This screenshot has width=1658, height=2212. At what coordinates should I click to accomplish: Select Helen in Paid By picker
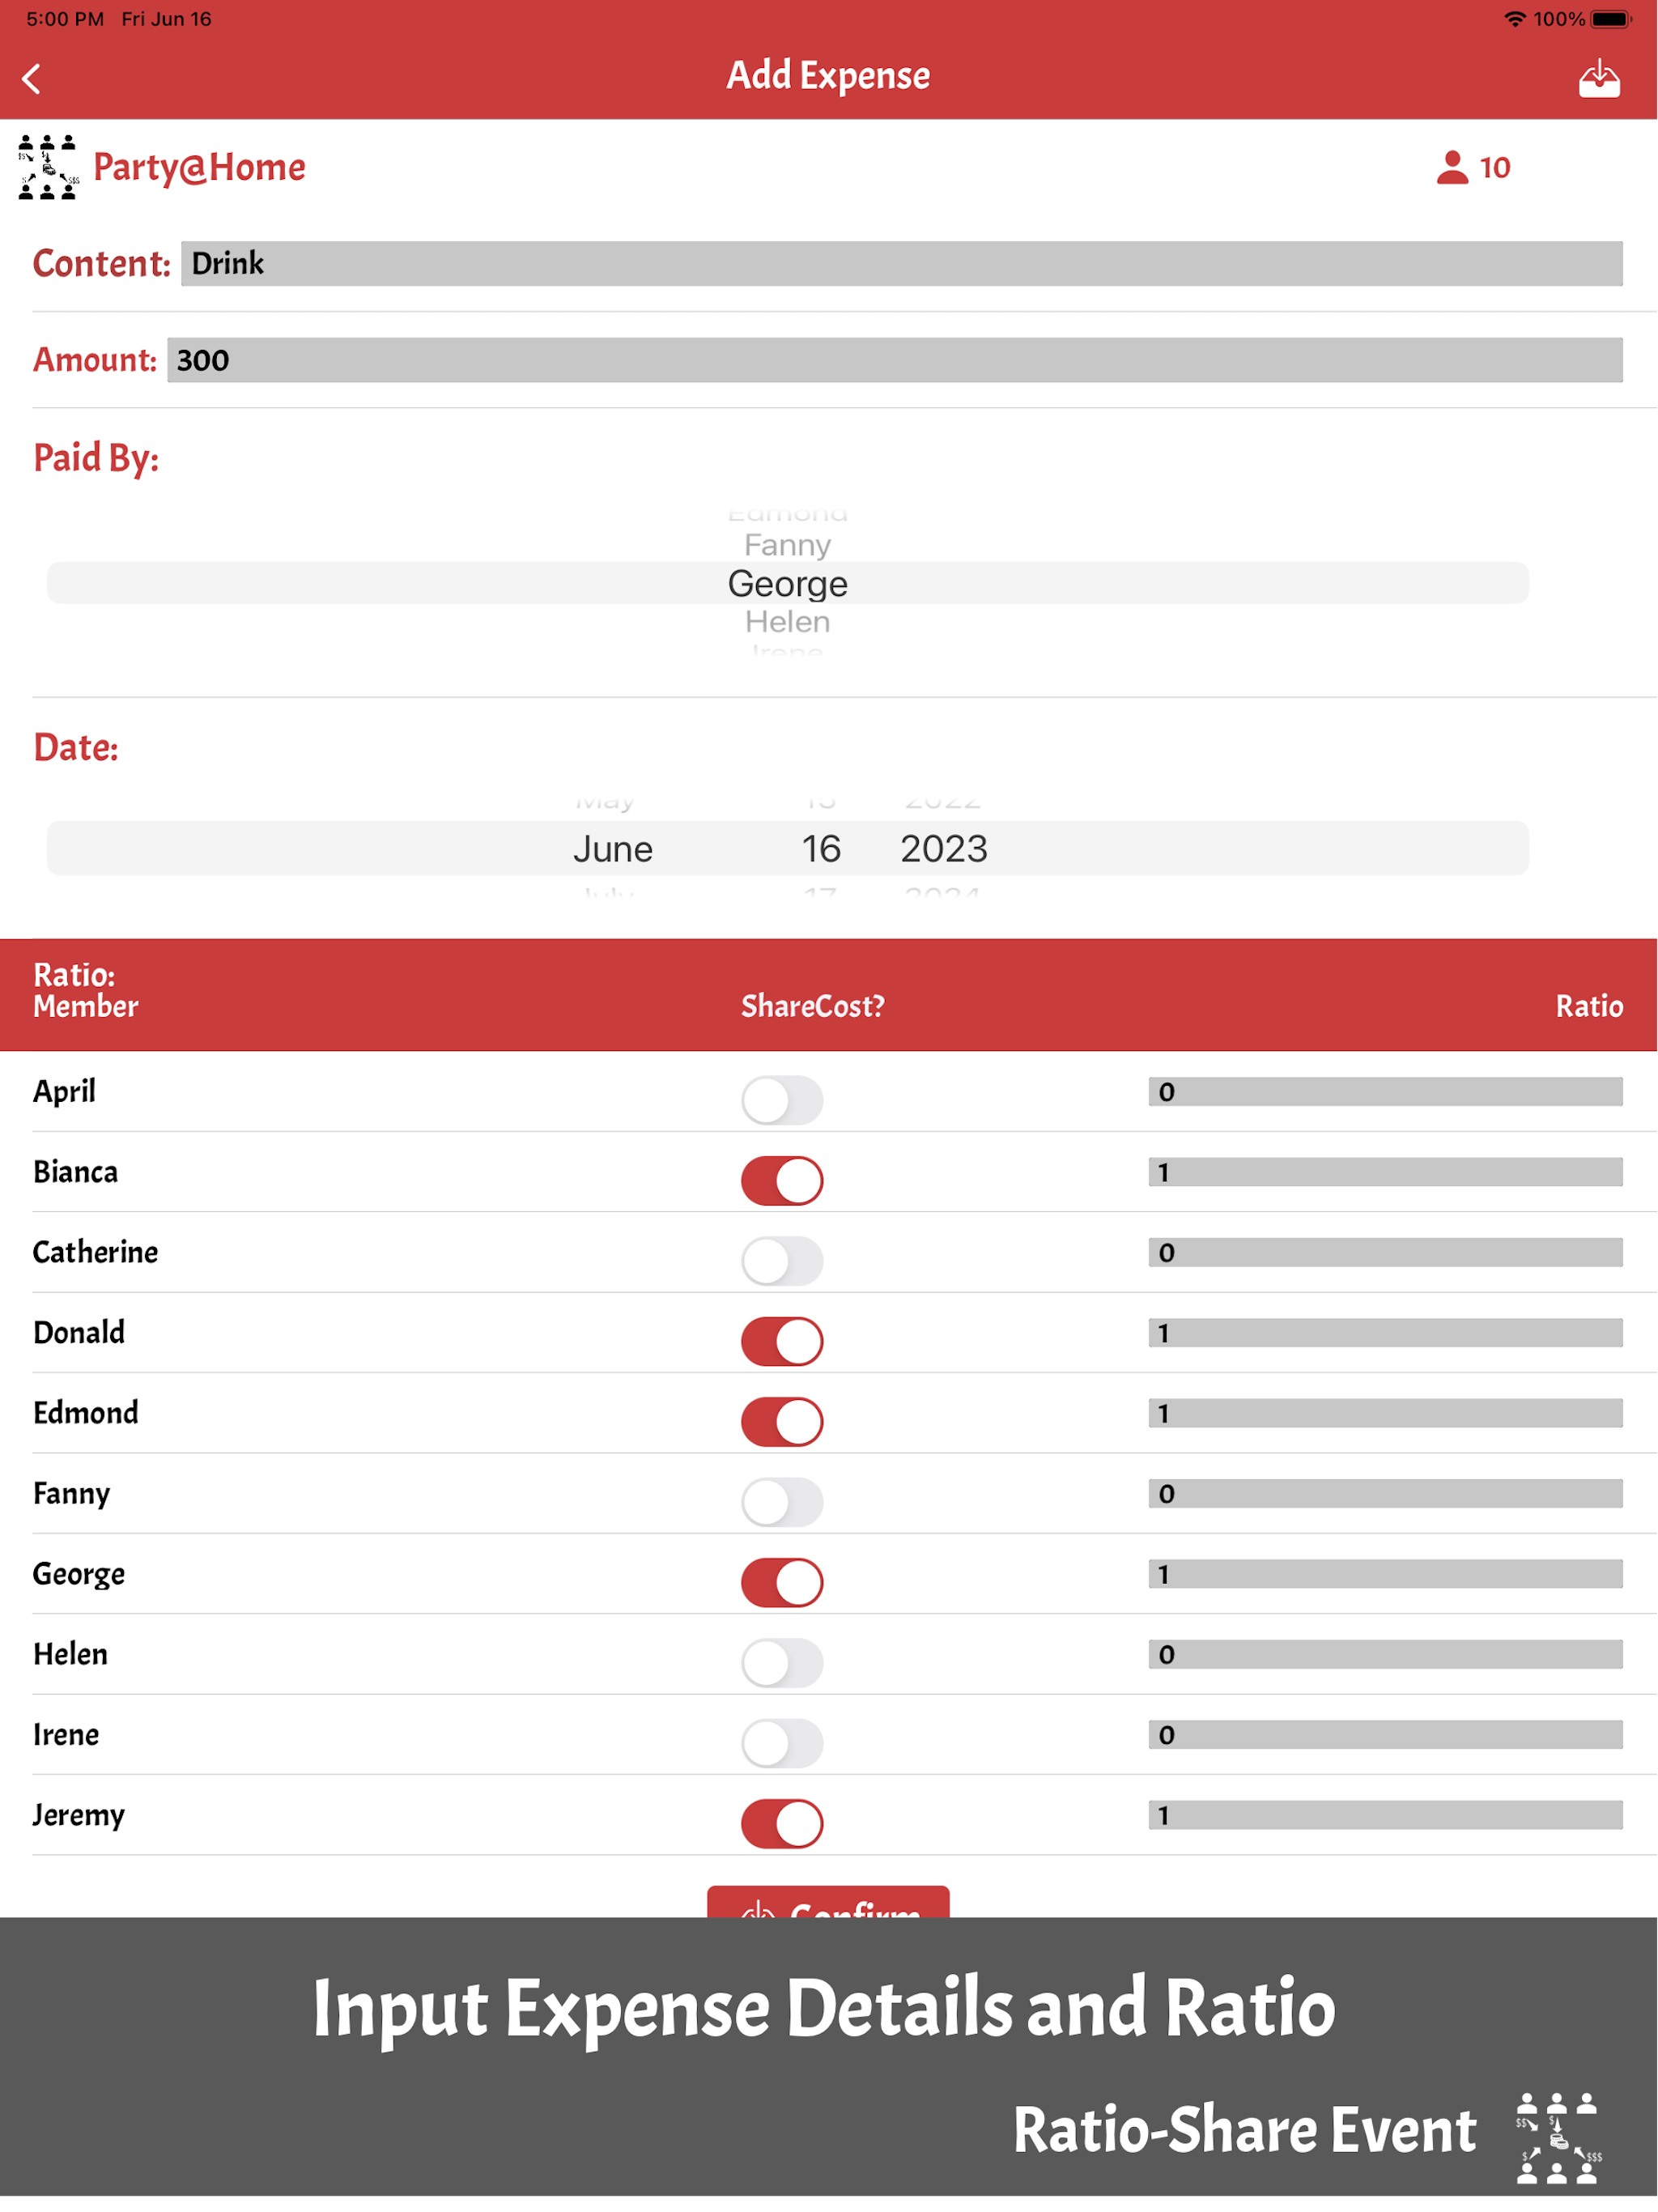point(787,622)
